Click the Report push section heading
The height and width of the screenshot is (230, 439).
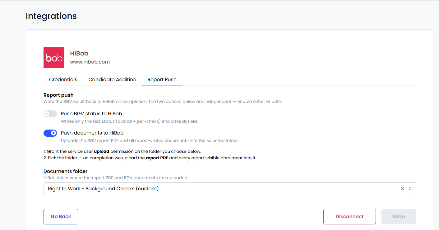click(x=58, y=95)
